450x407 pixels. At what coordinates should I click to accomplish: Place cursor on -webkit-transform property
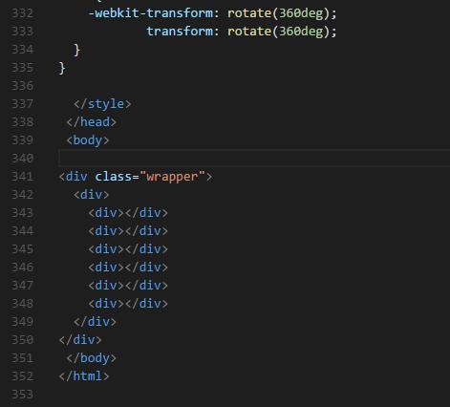pos(150,13)
